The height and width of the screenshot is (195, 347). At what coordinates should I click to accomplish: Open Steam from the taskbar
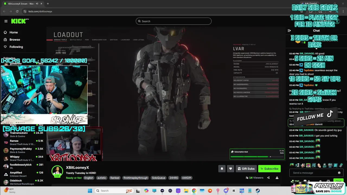click(x=258, y=191)
